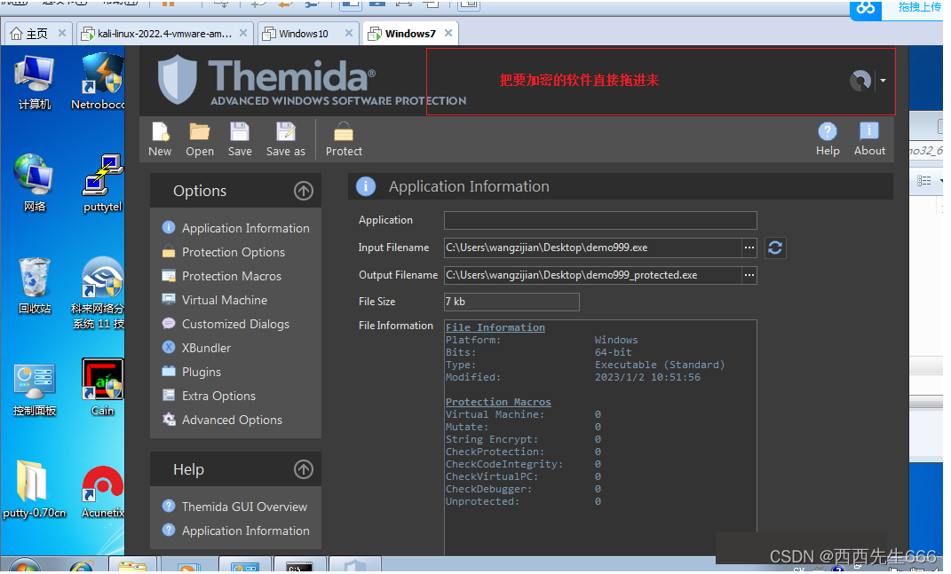The width and height of the screenshot is (951, 574).
Task: Close the kali-linux tab
Action: (x=243, y=34)
